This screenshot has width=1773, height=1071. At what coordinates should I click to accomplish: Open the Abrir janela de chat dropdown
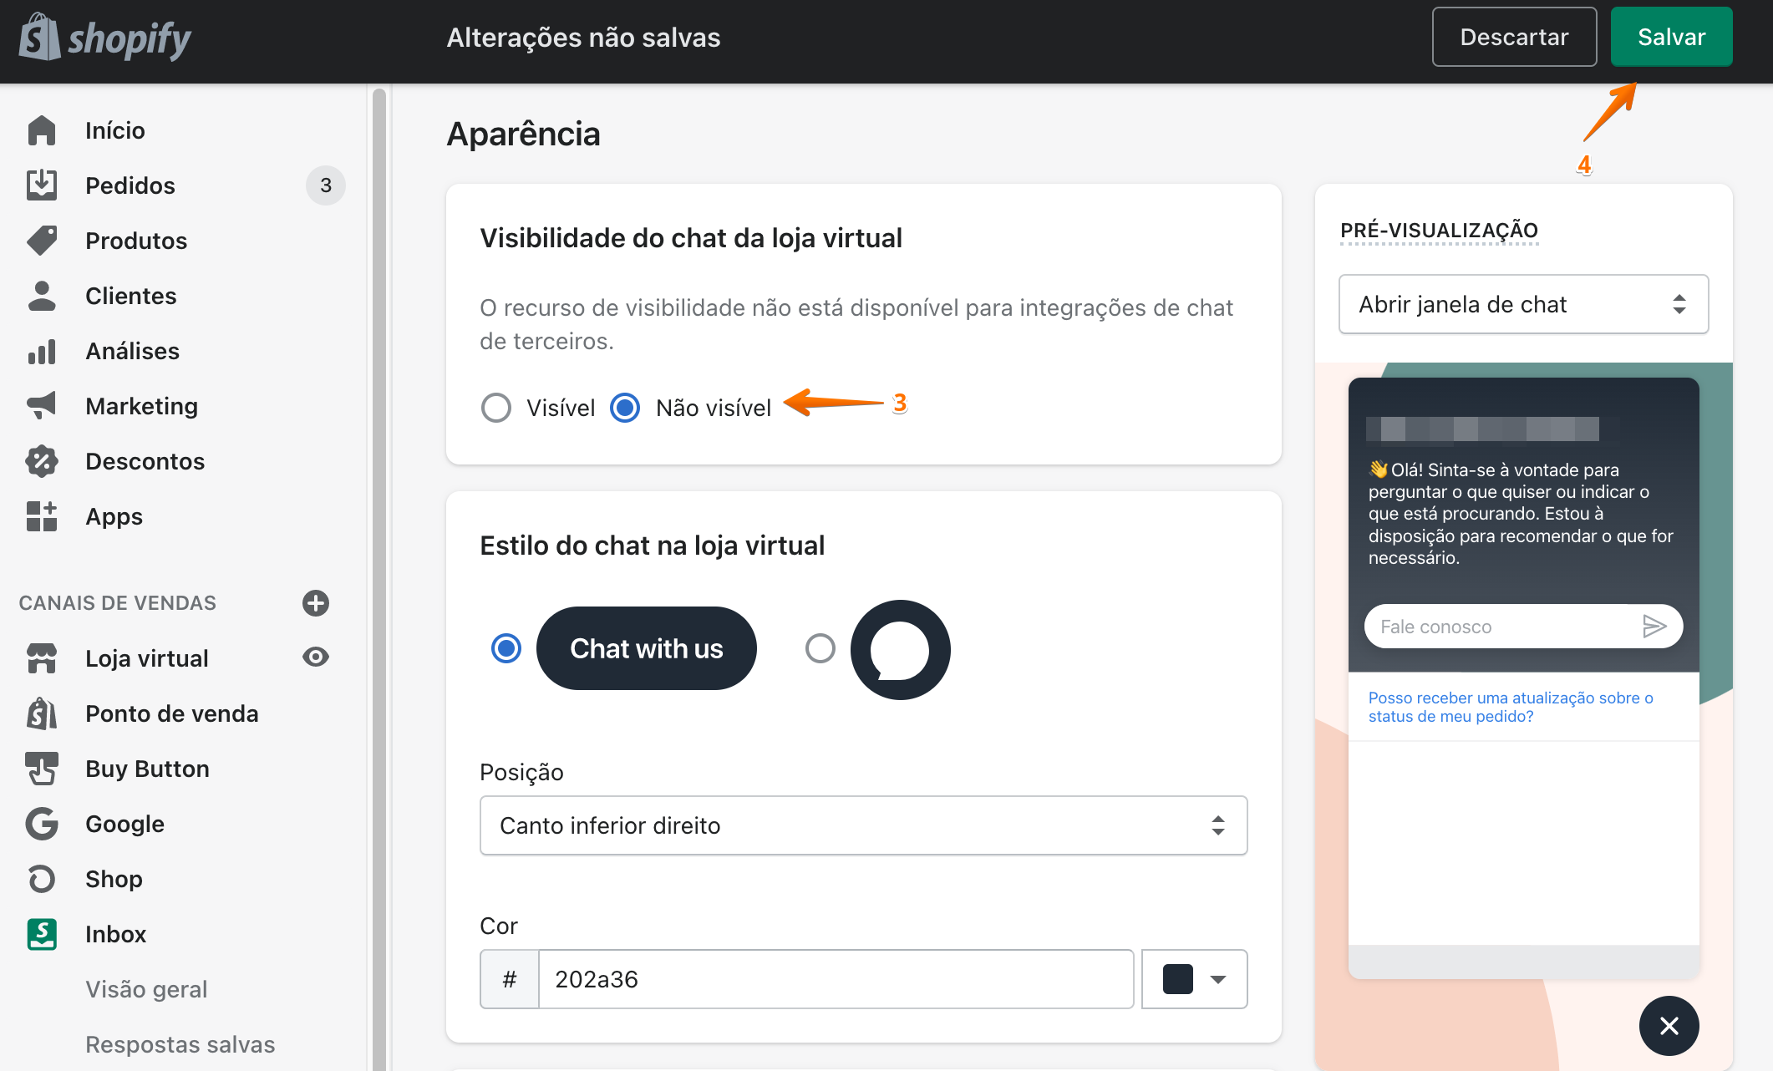point(1523,304)
